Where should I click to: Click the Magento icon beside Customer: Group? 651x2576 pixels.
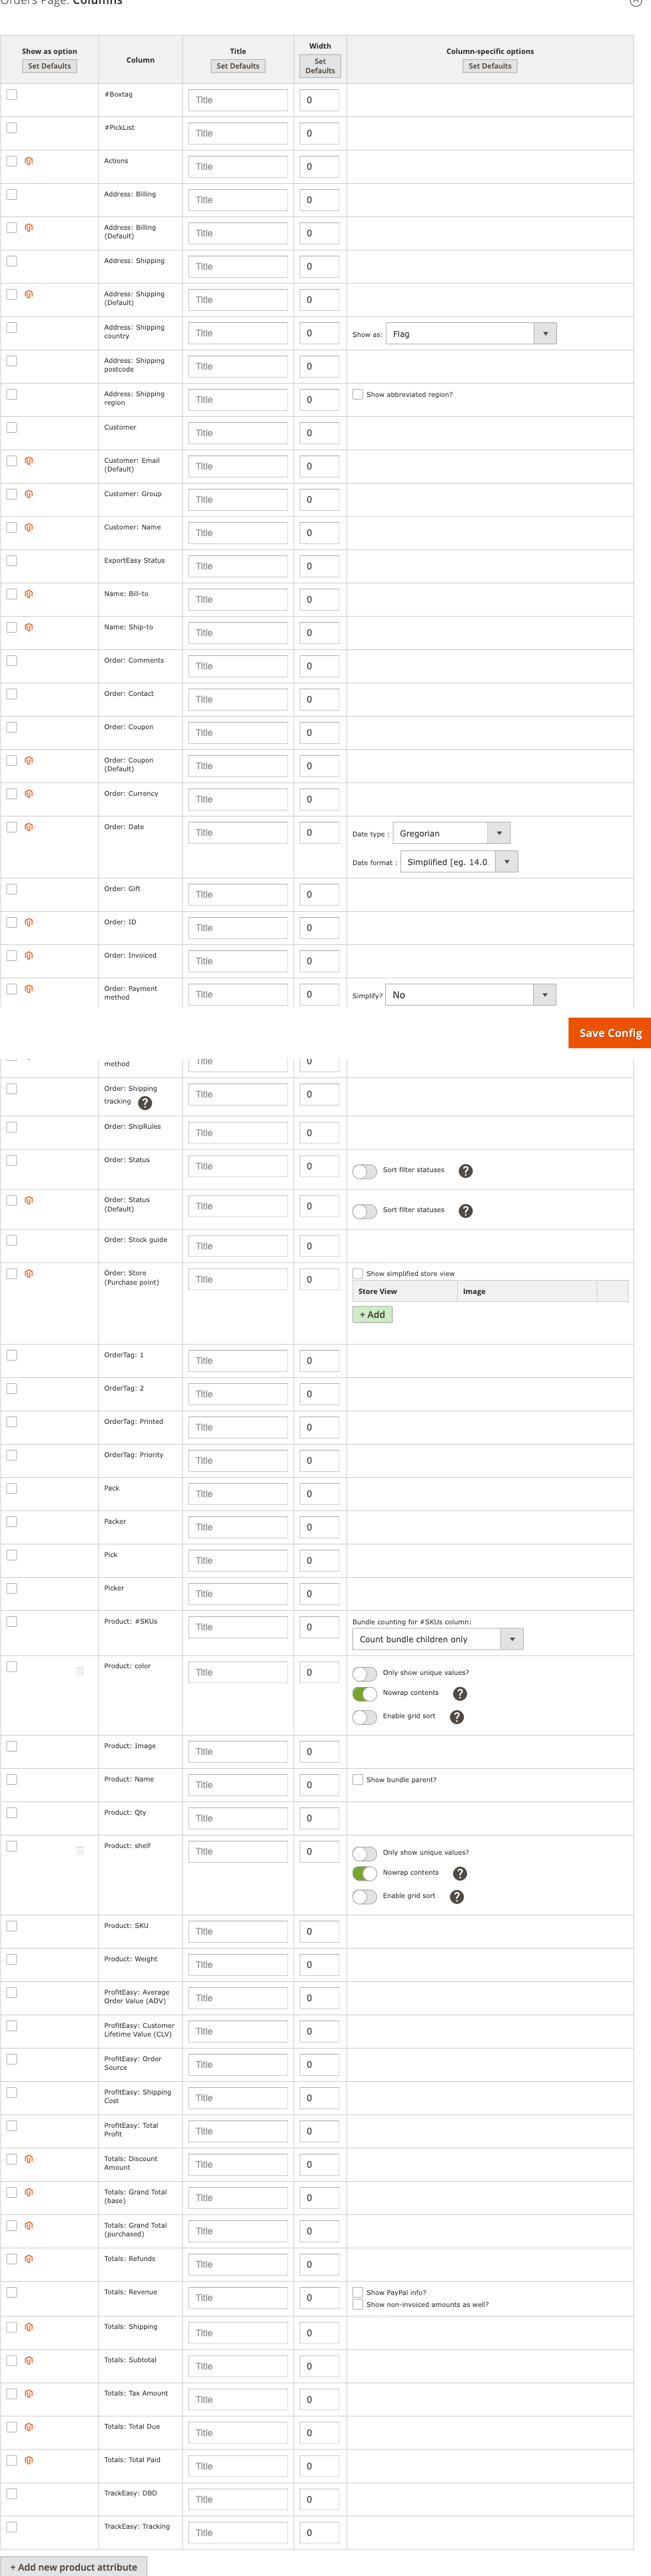point(29,494)
